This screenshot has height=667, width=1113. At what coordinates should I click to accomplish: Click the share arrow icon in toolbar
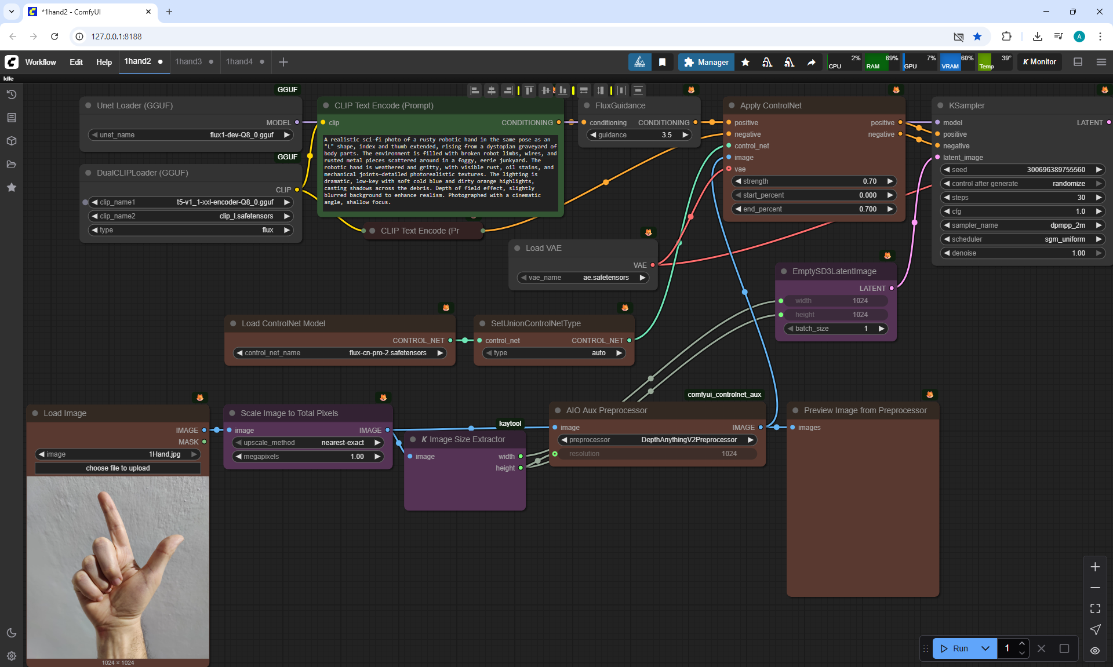tap(811, 62)
